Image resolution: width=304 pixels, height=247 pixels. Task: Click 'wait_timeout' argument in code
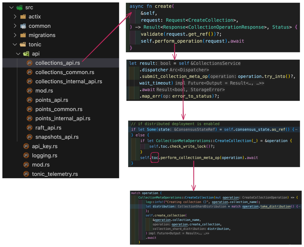click(x=155, y=83)
